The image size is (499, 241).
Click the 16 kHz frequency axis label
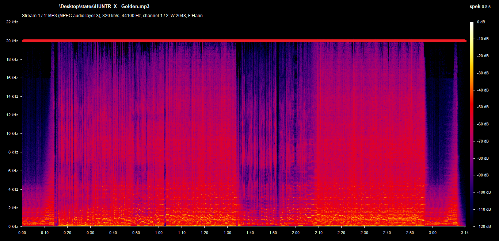click(x=12, y=78)
